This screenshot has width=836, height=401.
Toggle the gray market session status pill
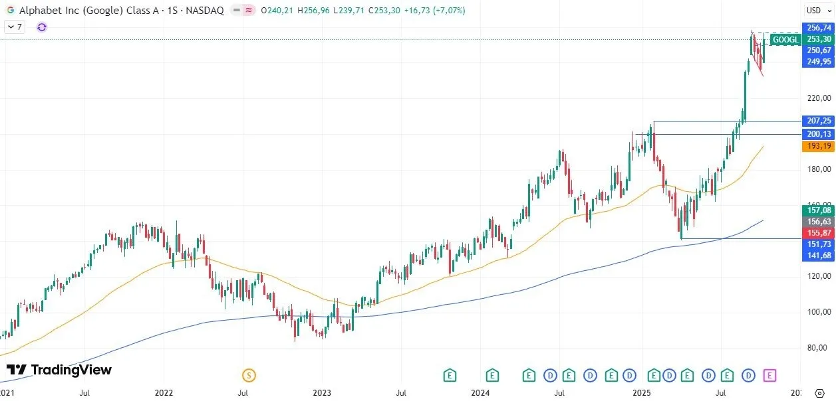[x=236, y=10]
